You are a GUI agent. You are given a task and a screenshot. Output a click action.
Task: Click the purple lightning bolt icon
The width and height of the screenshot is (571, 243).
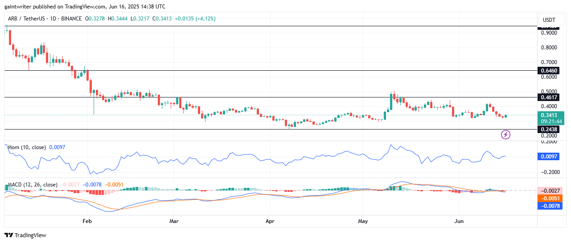coord(505,134)
